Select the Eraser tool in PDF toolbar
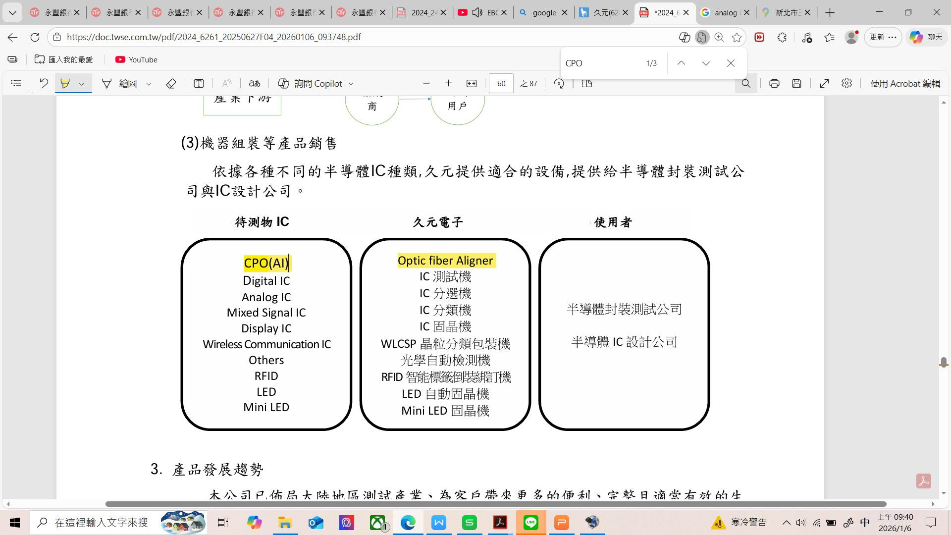Screen dimensions: 951x535 171,83
